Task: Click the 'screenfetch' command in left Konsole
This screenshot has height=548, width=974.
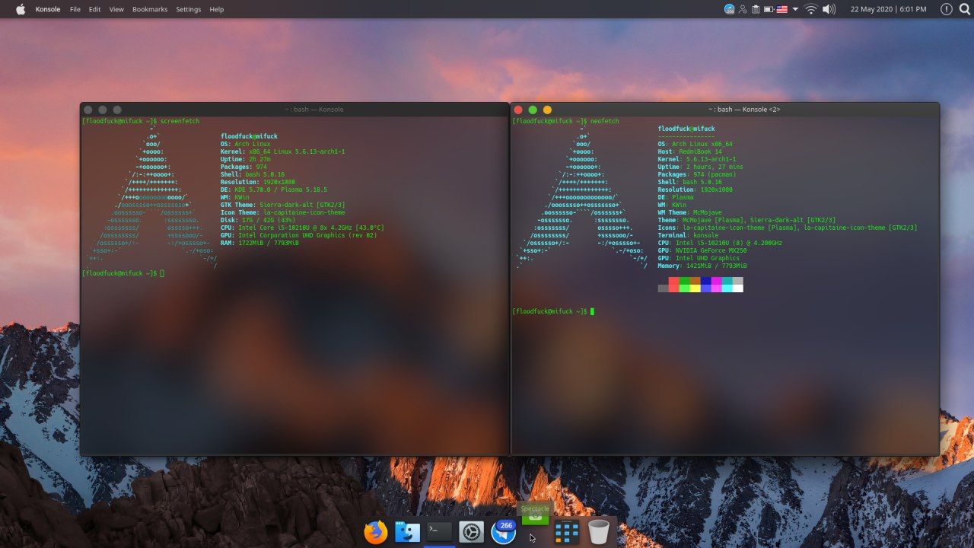Action: (x=179, y=121)
